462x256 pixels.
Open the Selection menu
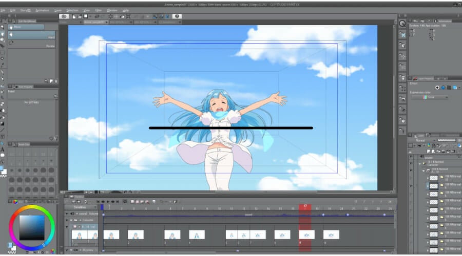tap(72, 10)
